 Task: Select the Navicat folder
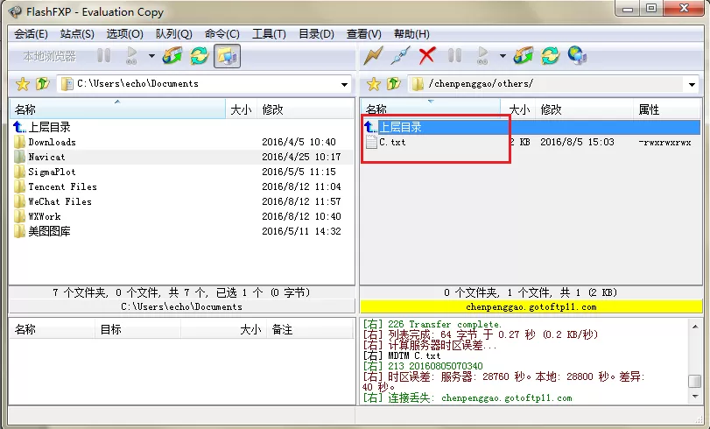[46, 158]
